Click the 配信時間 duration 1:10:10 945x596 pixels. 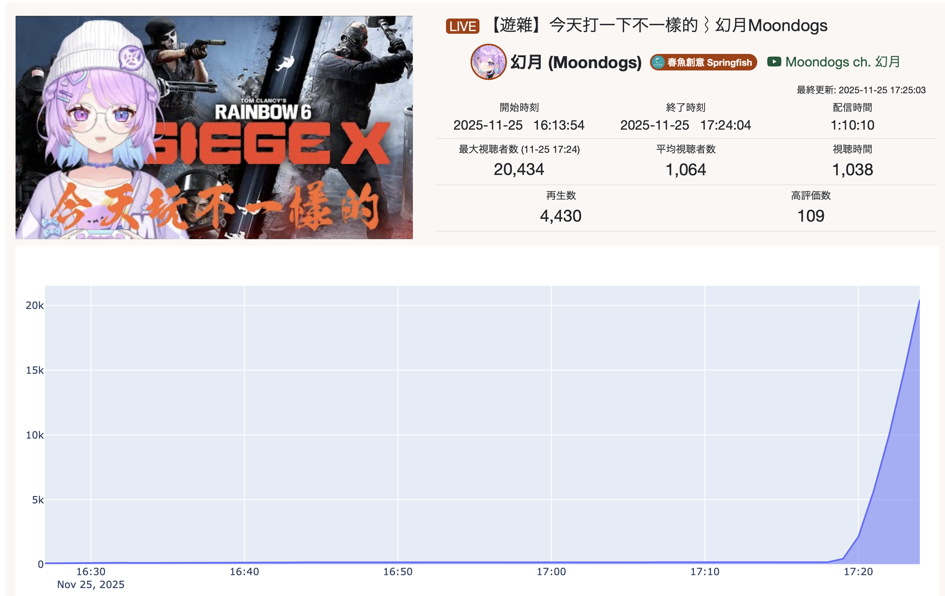click(x=852, y=125)
